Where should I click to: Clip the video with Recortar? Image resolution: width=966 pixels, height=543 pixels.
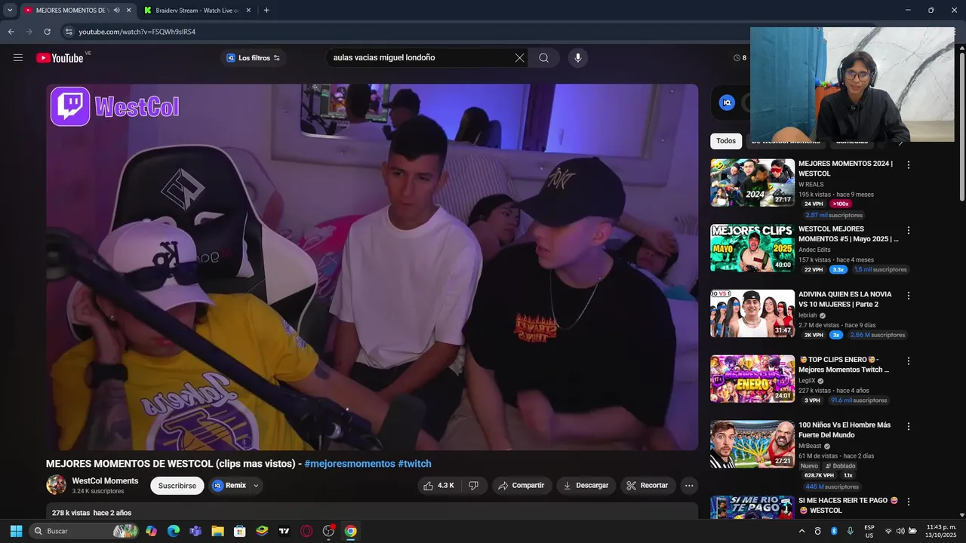pos(648,486)
